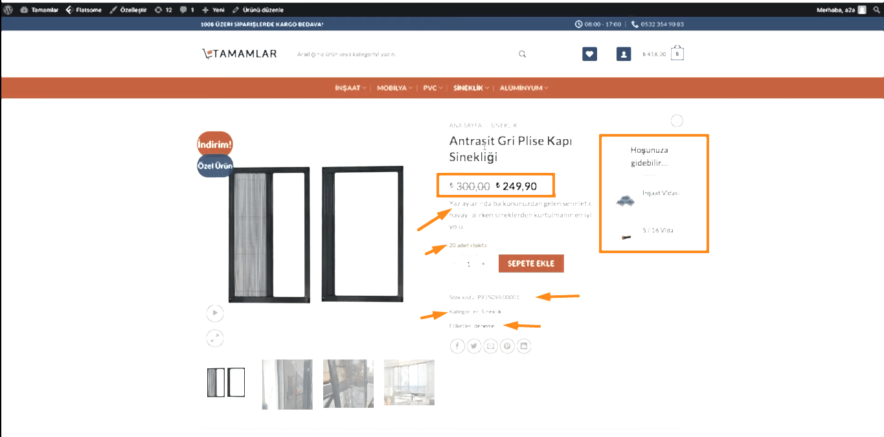This screenshot has height=437, width=884.
Task: Open the account user icon
Action: pyautogui.click(x=624, y=54)
